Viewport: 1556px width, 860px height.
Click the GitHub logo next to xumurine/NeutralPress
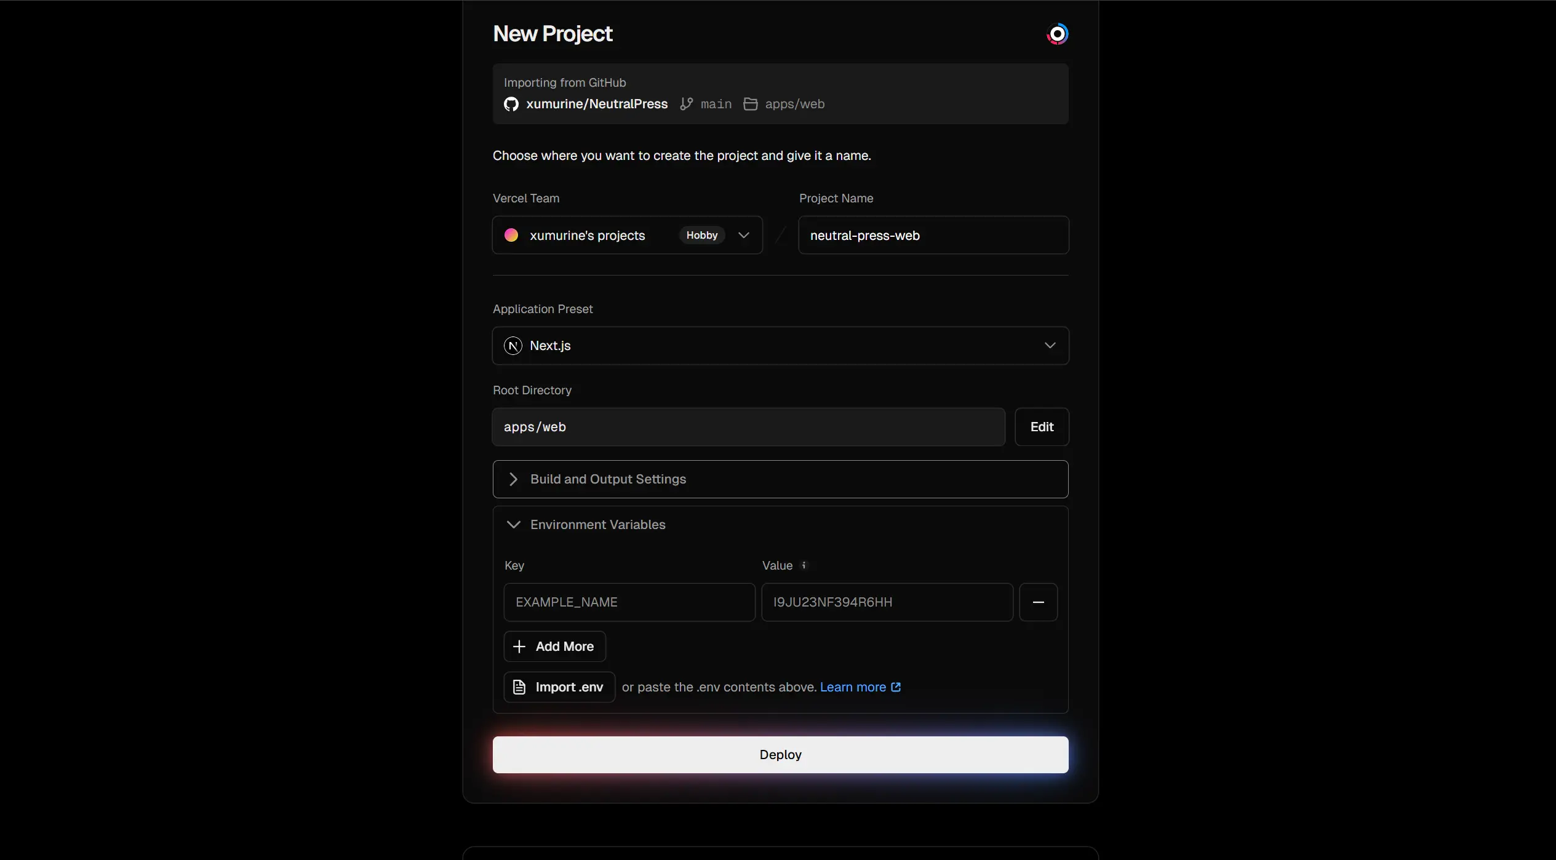[511, 104]
